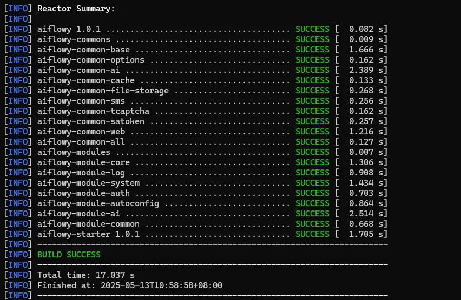Click the "aiflowy-common-satoken" module name
This screenshot has height=300, width=461.
point(90,121)
